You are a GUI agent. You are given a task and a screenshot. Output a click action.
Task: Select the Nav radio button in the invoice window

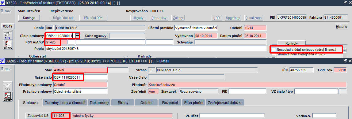[2, 11]
